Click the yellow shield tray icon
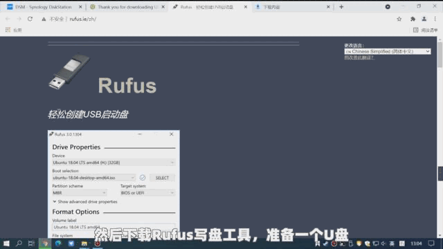 [359, 243]
